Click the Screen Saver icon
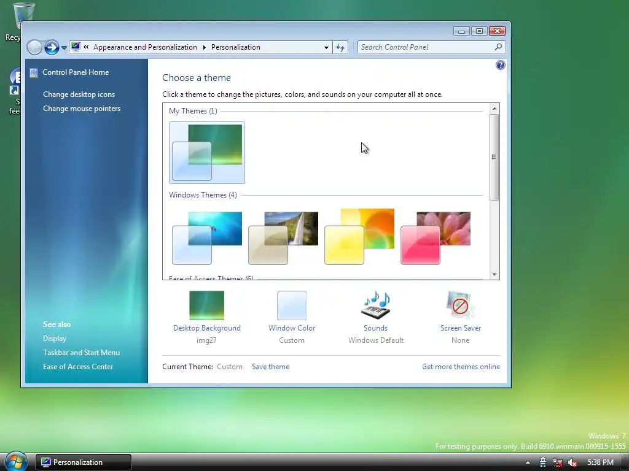This screenshot has height=471, width=629. pyautogui.click(x=460, y=305)
